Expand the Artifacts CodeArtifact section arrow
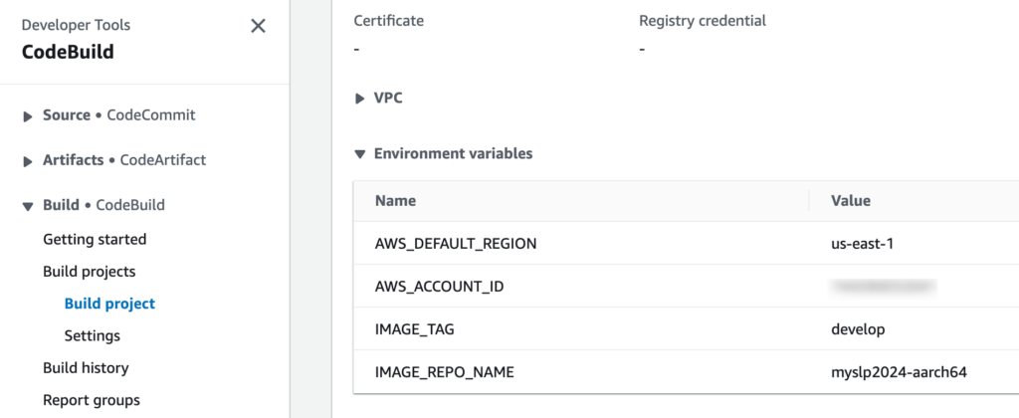The height and width of the screenshot is (418, 1019). [x=28, y=160]
